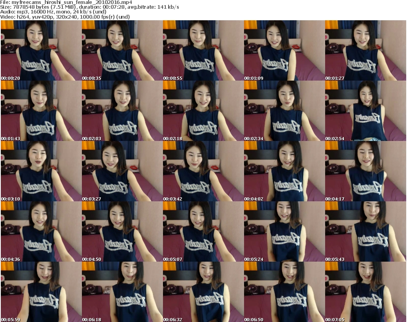Click the thumbnail stamped 00:05:59
Screen dimensions: 407x322
point(41,292)
